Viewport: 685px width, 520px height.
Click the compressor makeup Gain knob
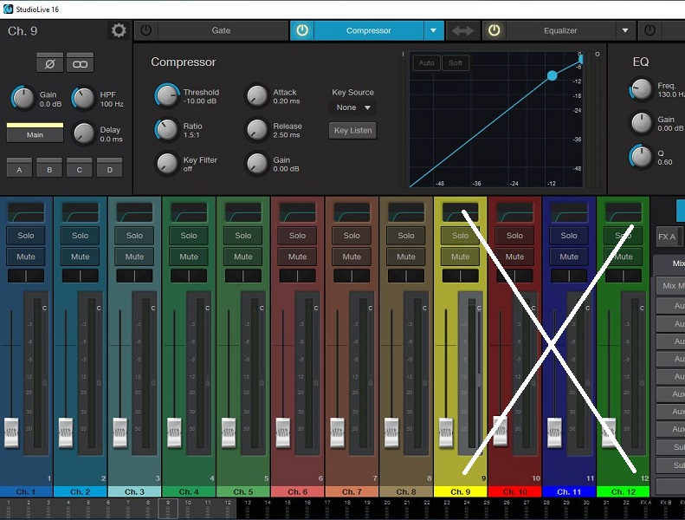click(x=257, y=164)
